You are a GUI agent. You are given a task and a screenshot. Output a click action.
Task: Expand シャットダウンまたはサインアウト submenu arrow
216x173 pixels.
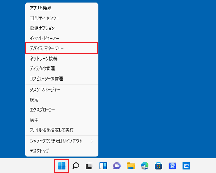click(92, 141)
